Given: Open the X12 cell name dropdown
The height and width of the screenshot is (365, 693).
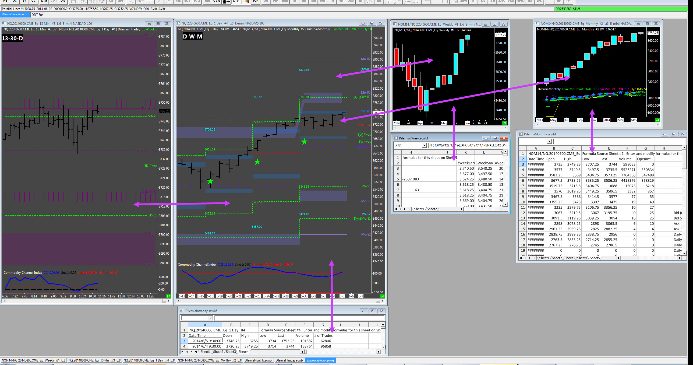Looking at the screenshot, I should [424, 146].
